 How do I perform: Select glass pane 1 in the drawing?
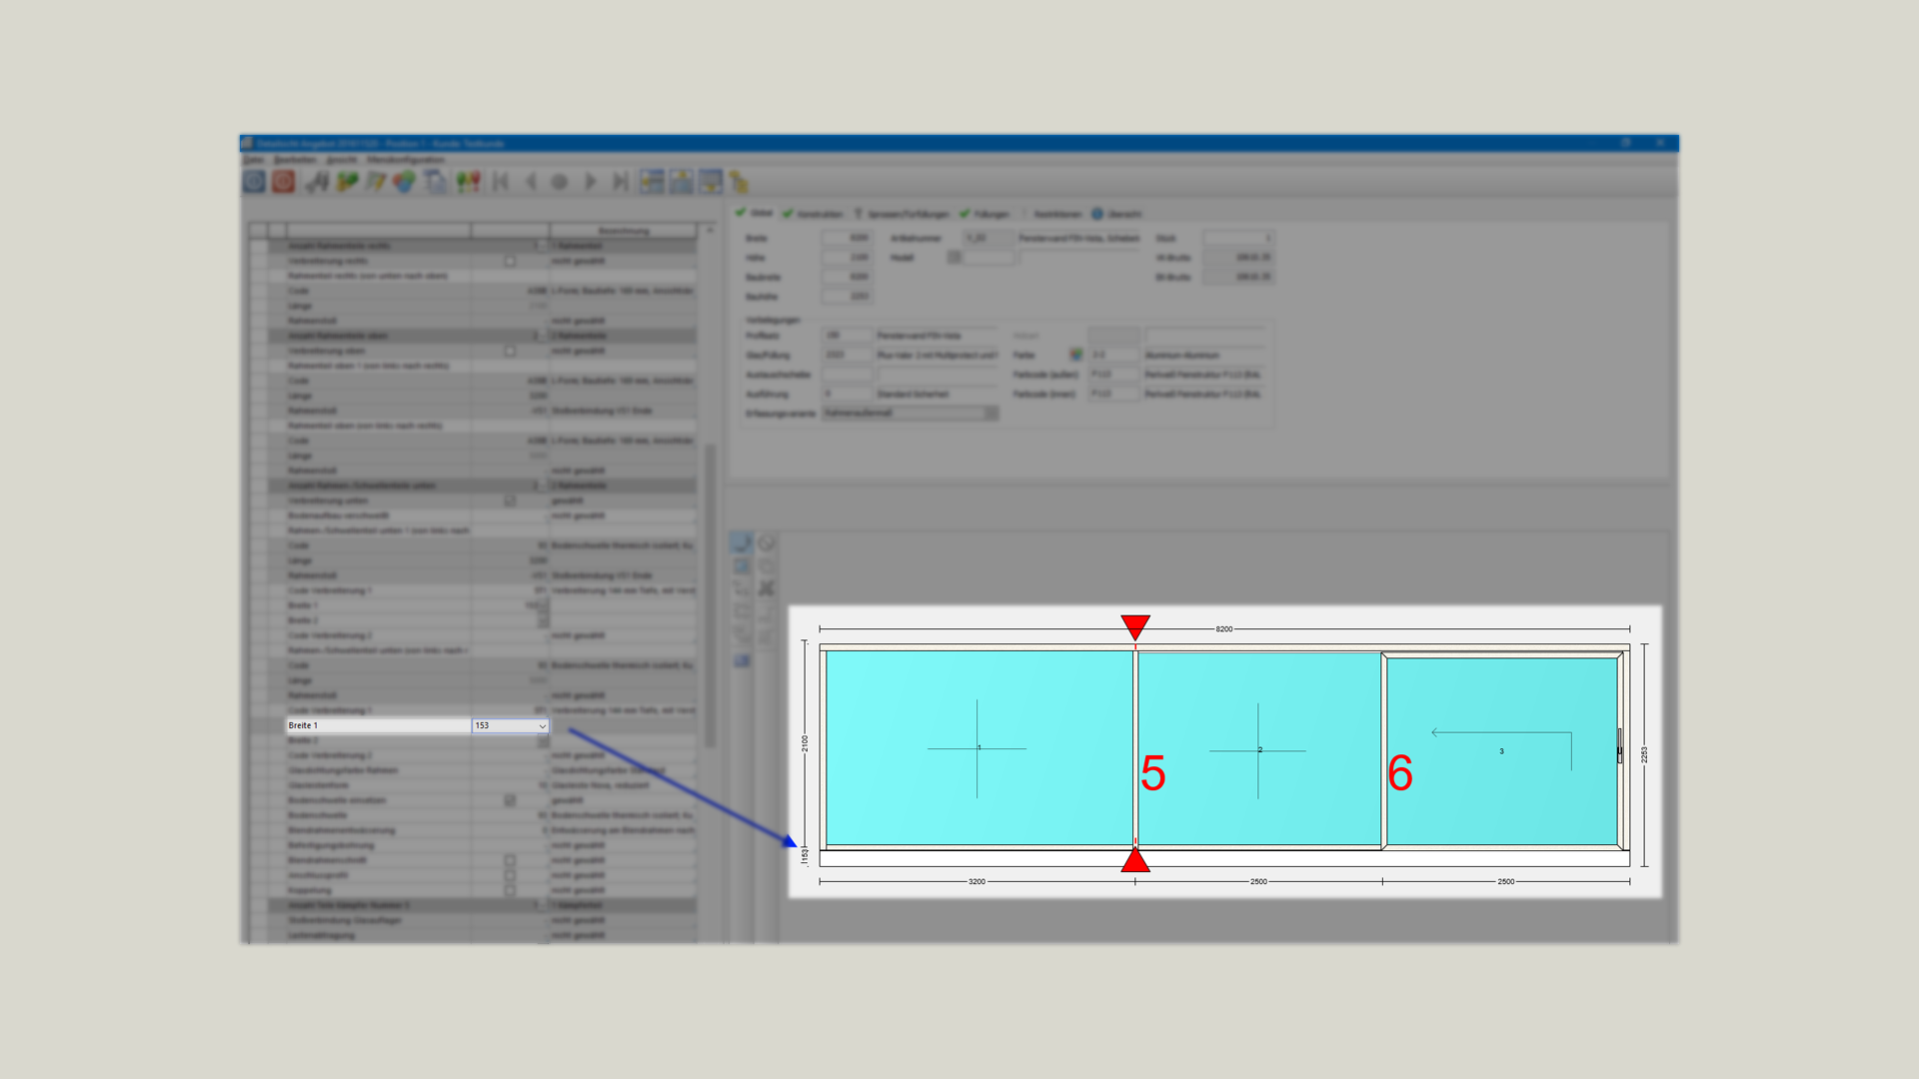978,747
